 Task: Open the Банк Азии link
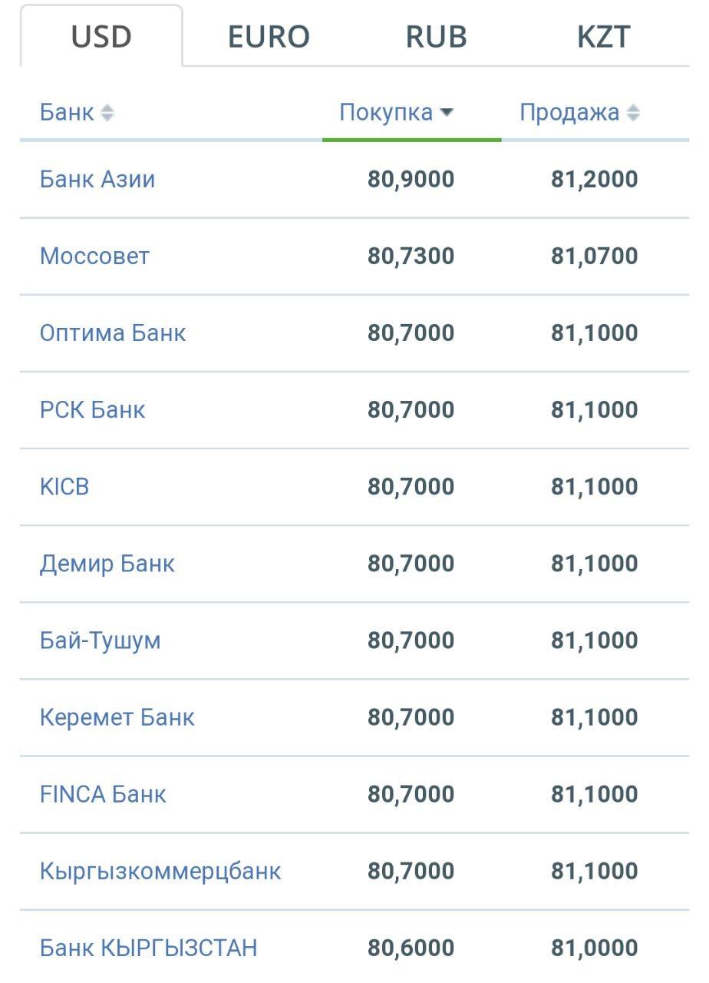(97, 179)
